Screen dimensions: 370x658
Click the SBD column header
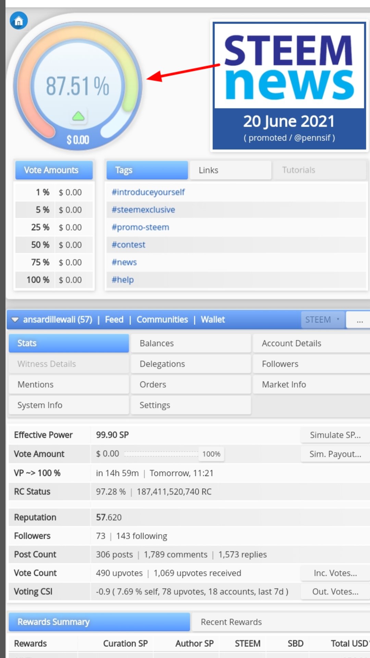[x=295, y=644]
